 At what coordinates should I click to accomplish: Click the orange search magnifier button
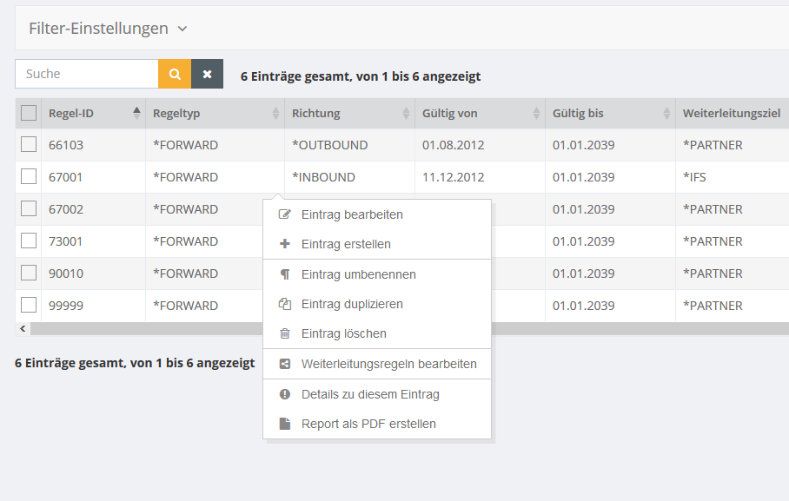tap(174, 74)
